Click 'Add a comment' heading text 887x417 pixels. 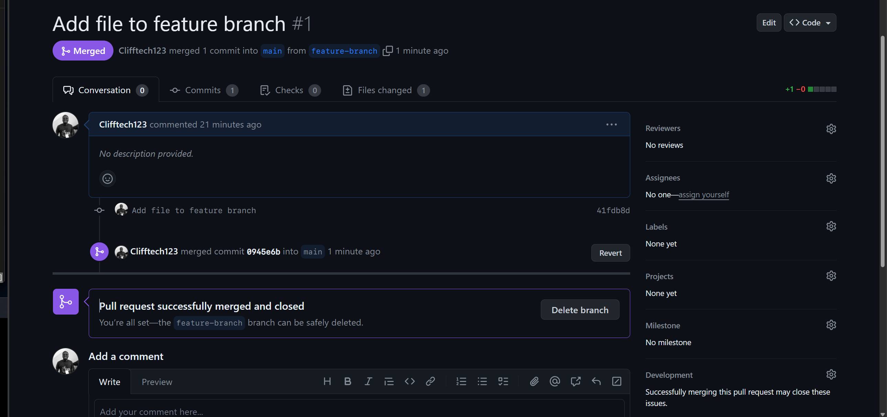tap(126, 356)
